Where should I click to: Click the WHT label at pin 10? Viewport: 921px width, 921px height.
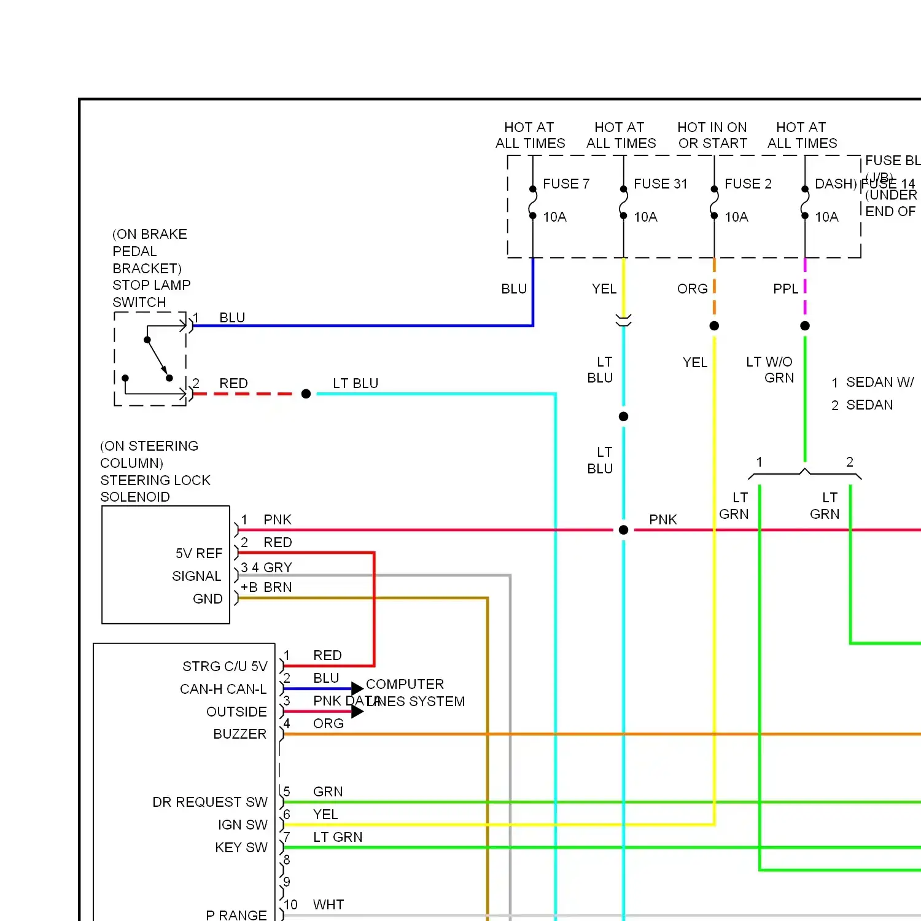pyautogui.click(x=328, y=904)
